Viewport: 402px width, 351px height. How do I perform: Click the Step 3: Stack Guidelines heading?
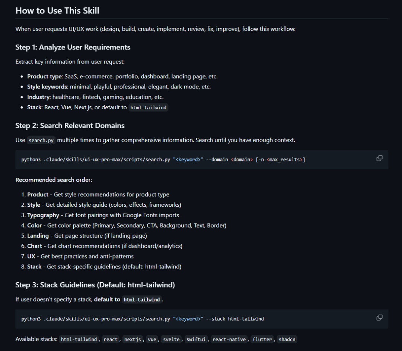tap(95, 285)
